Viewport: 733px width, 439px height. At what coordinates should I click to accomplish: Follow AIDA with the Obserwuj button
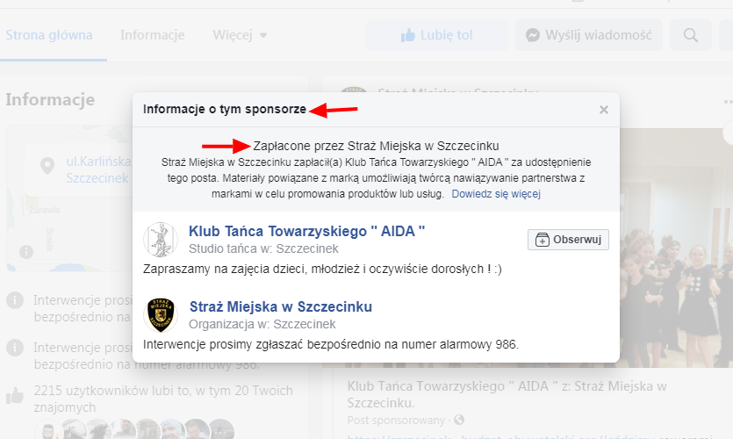click(x=568, y=240)
